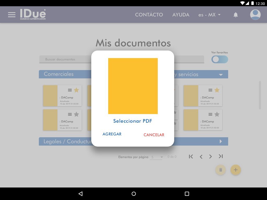Jump to the first page of results
This screenshot has width=267, height=200.
tap(191, 157)
